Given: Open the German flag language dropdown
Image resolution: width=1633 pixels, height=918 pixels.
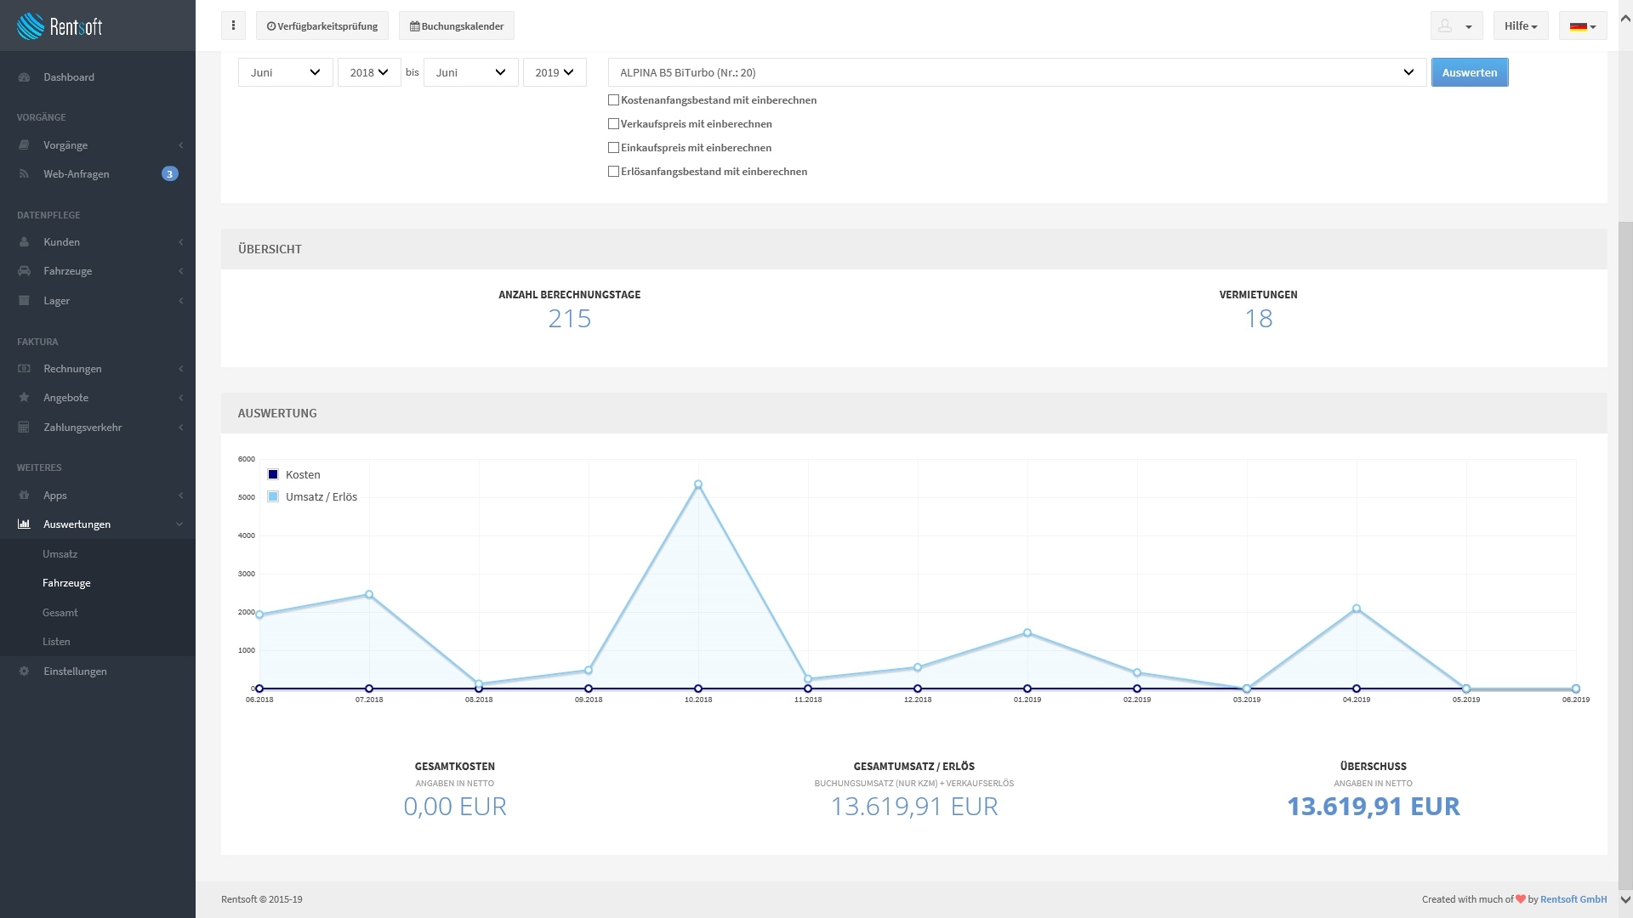Looking at the screenshot, I should point(1582,26).
